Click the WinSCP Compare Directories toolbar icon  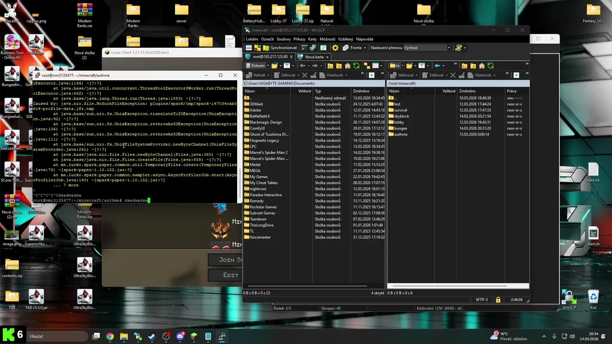point(249,48)
